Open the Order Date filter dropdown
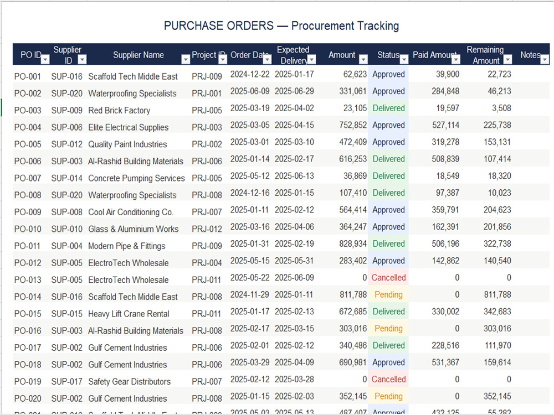 (267, 60)
